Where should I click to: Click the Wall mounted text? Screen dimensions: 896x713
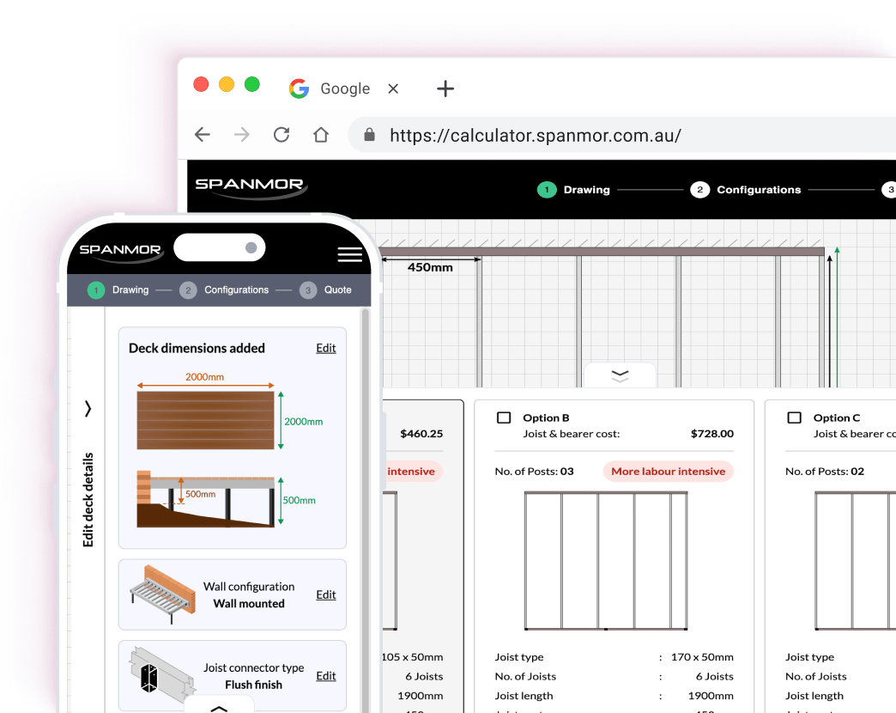249,603
